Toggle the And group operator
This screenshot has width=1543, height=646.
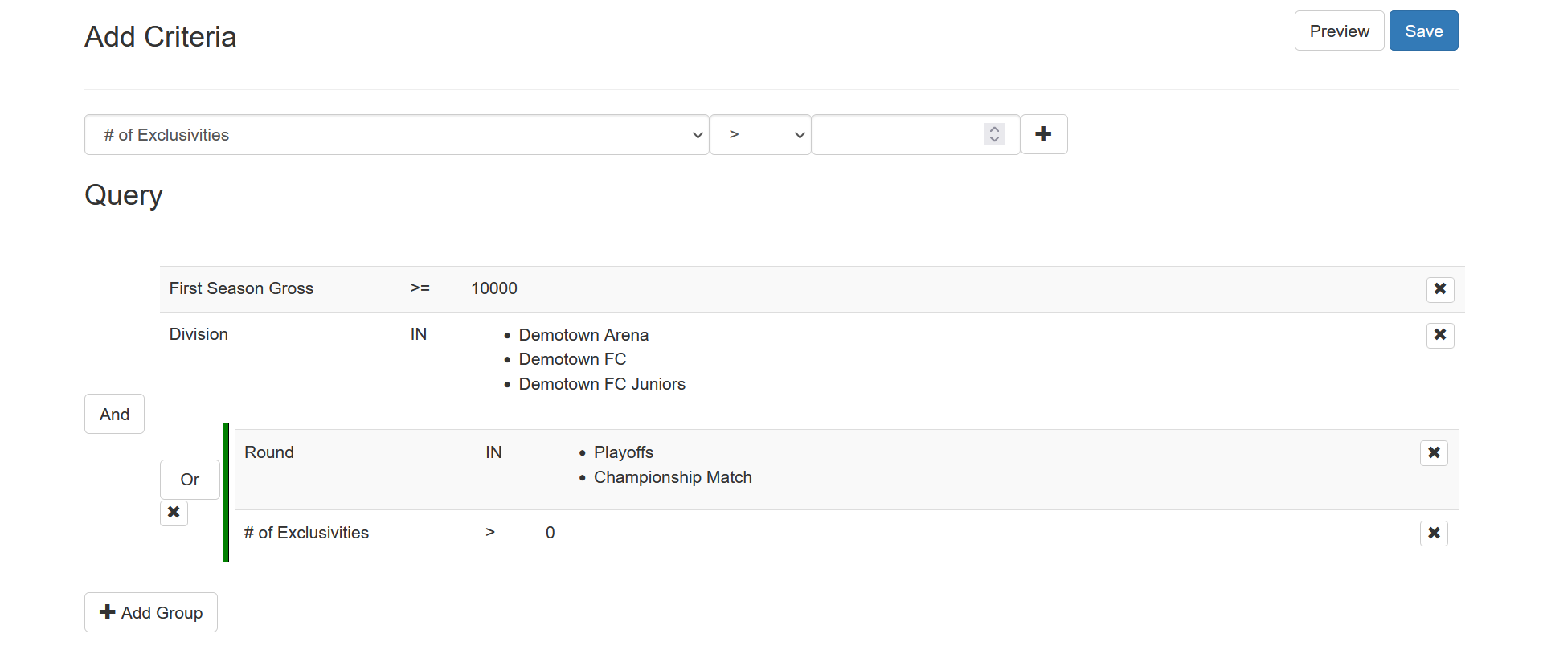coord(114,414)
